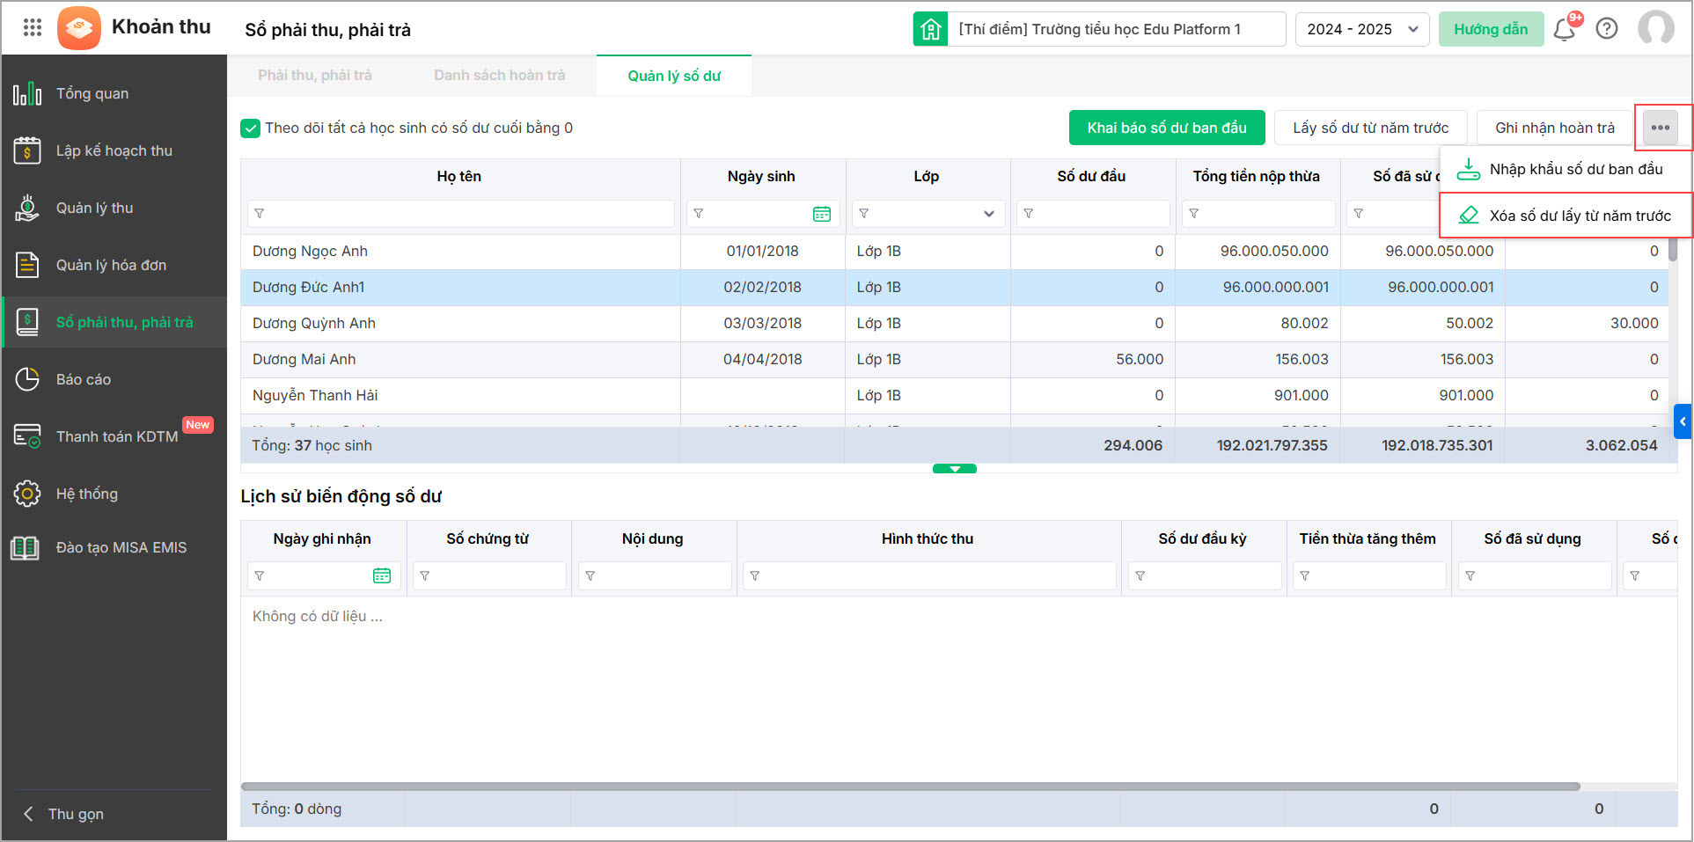The image size is (1694, 842).
Task: Open Sổ phải thu, phải trả in the sidebar
Action: click(114, 322)
